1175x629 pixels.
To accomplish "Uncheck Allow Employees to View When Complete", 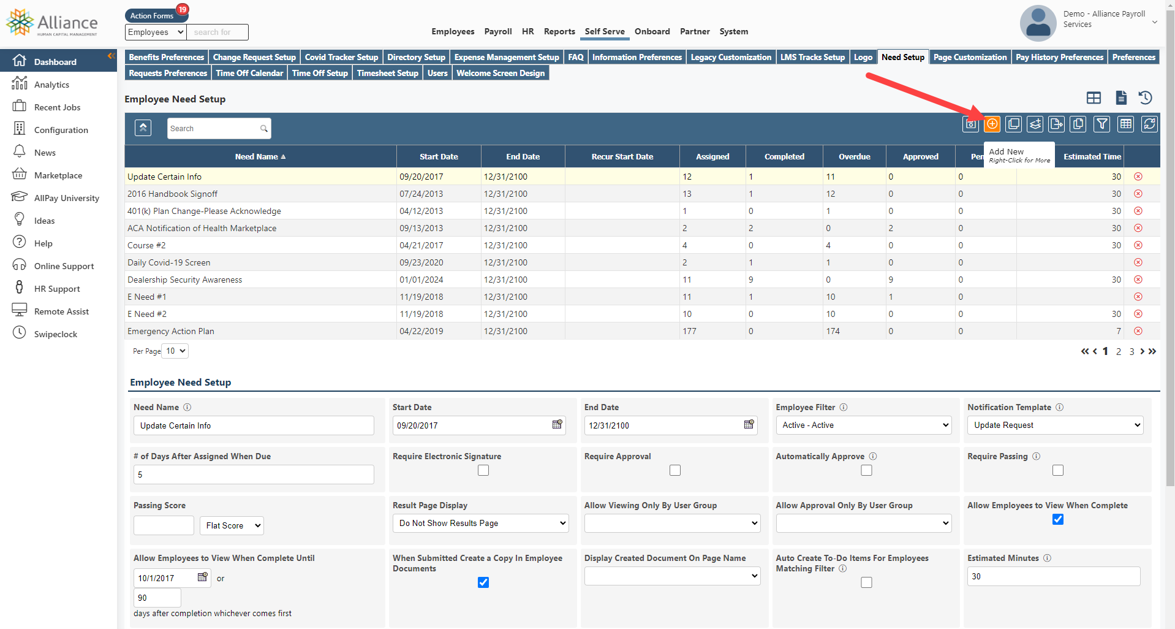I will 1058,519.
